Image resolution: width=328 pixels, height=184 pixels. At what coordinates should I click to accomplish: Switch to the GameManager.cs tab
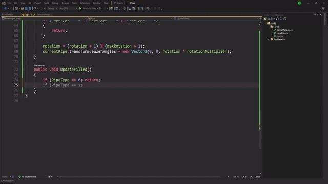45,15
